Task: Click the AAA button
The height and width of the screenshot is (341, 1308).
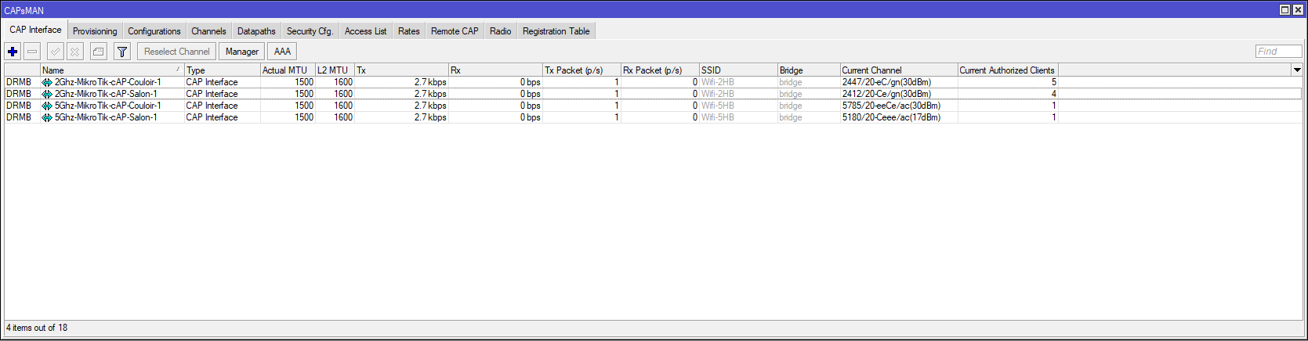Action: coord(283,52)
